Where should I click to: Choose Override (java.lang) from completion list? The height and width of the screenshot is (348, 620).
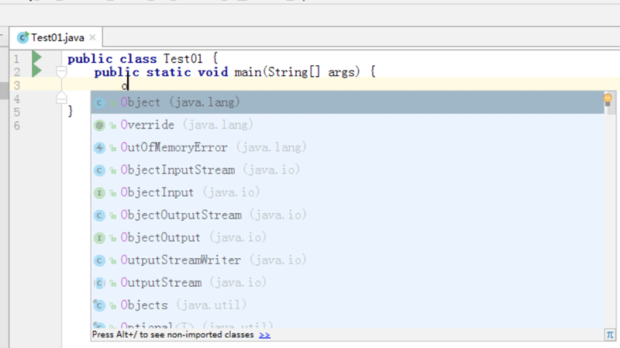tap(347, 125)
